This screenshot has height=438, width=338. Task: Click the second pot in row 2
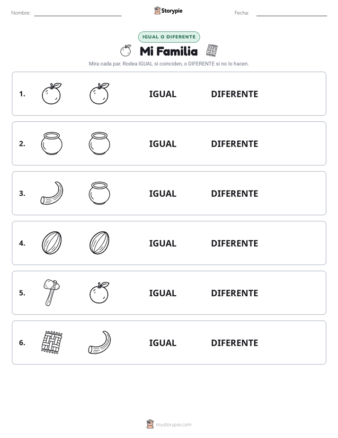click(99, 144)
